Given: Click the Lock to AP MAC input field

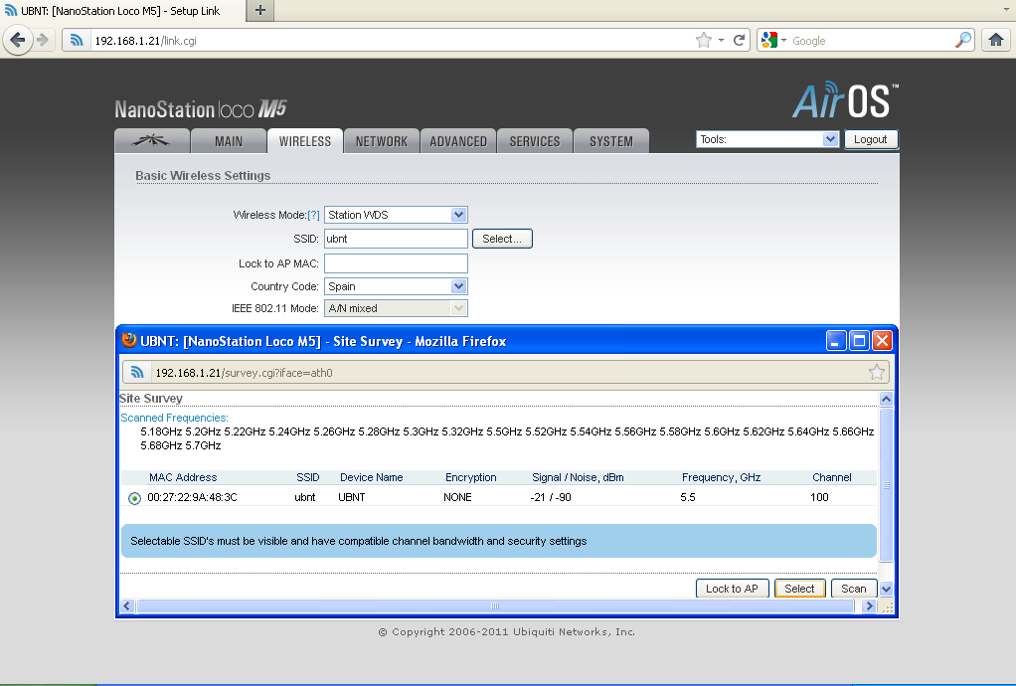Looking at the screenshot, I should (x=396, y=263).
